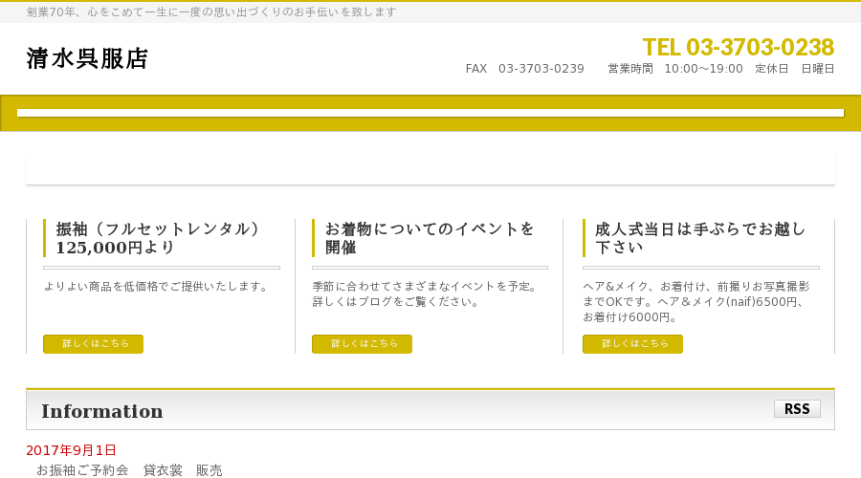This screenshot has height=478, width=861.
Task: Open 詳しくはこちら under event section
Action: 362,344
